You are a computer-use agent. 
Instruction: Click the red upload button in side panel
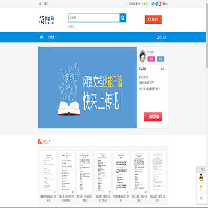[x=153, y=117]
